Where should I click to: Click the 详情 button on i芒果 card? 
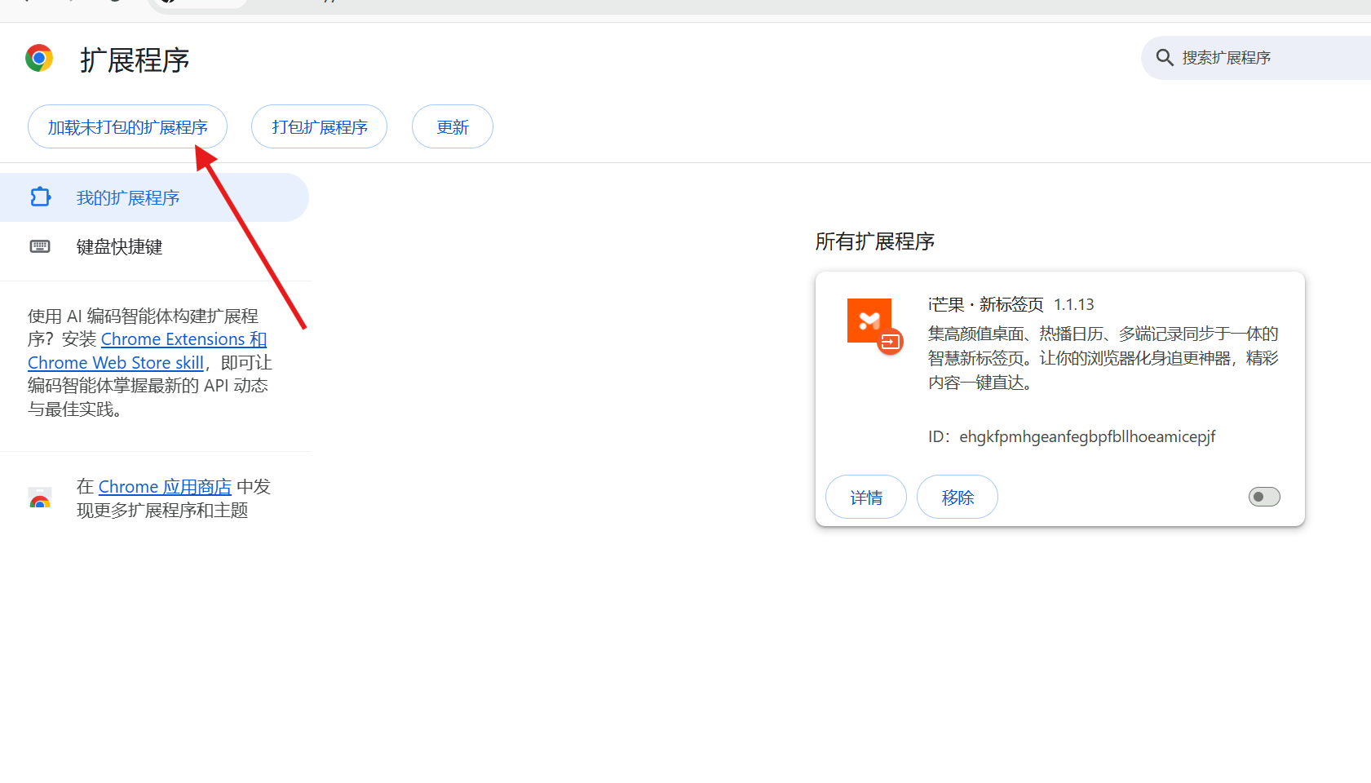tap(866, 497)
